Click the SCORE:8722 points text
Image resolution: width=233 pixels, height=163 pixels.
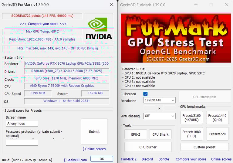42,16
